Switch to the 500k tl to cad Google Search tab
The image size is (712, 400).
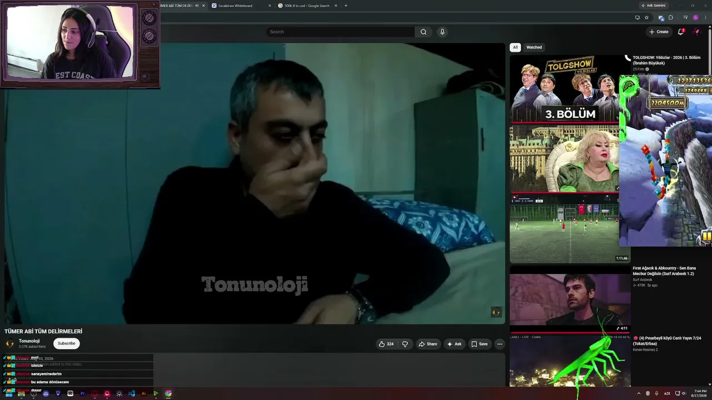click(x=308, y=6)
